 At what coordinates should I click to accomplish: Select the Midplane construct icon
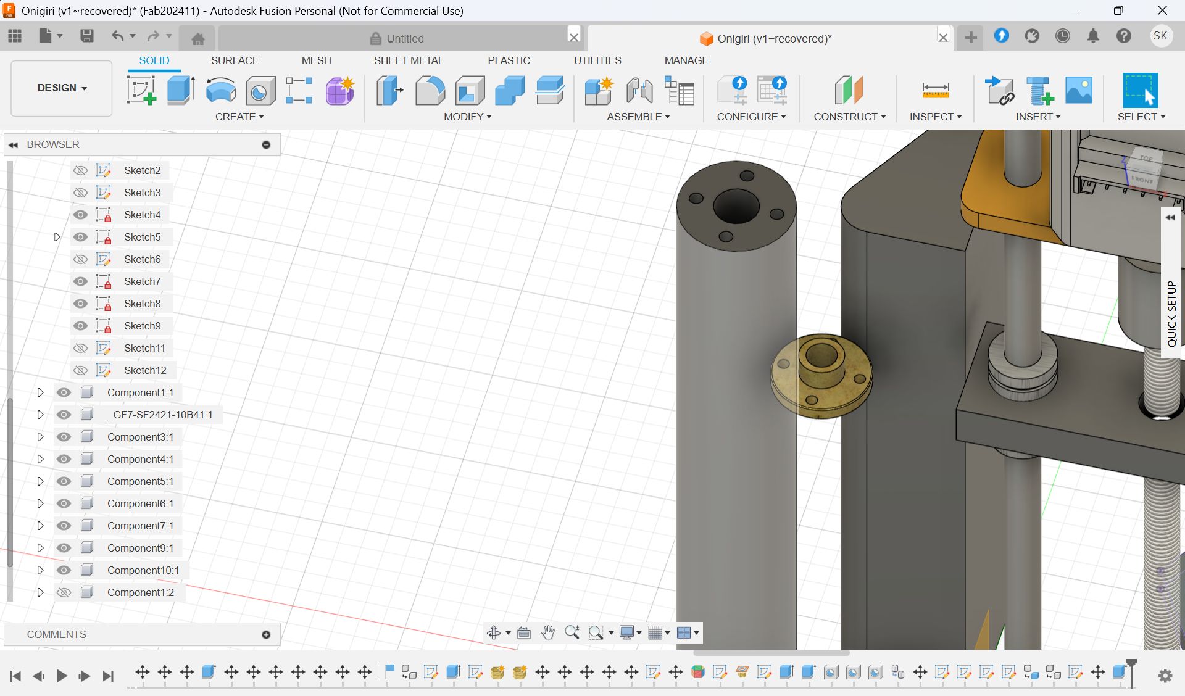[x=849, y=91]
